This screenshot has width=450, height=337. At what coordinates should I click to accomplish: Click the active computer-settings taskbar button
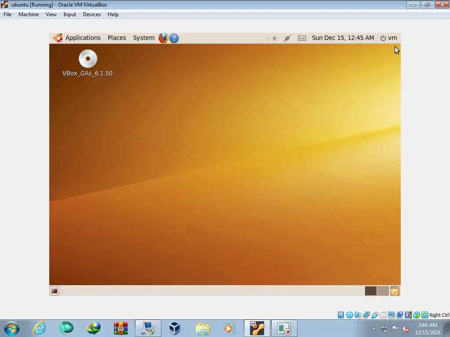pyautogui.click(x=148, y=328)
